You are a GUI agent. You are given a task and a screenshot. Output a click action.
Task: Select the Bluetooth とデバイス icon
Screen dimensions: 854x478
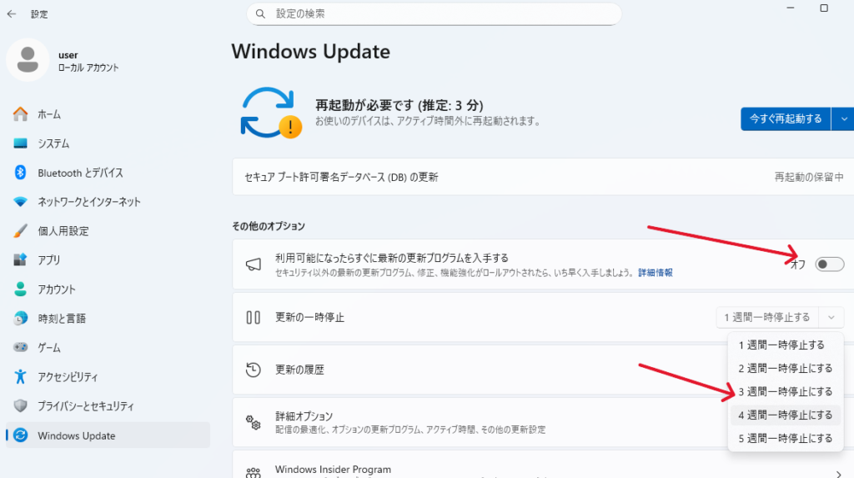point(21,173)
